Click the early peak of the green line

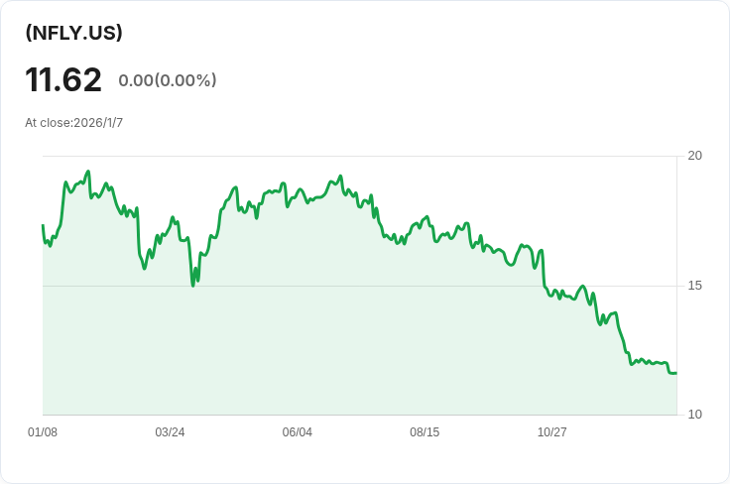coord(88,172)
